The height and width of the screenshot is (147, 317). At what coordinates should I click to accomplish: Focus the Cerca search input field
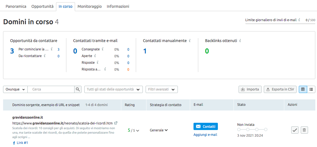coord(52,89)
